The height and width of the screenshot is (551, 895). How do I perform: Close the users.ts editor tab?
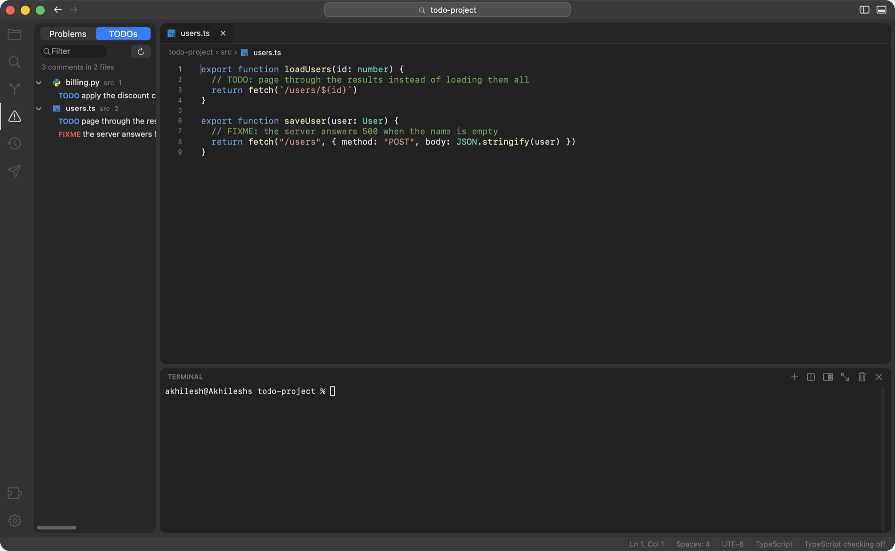point(223,33)
